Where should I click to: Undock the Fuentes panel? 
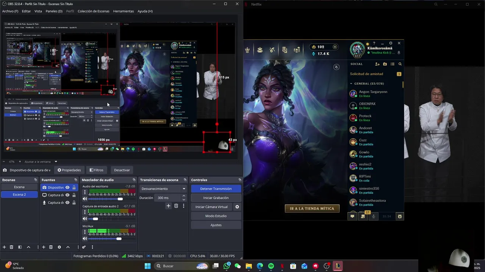coord(76,180)
